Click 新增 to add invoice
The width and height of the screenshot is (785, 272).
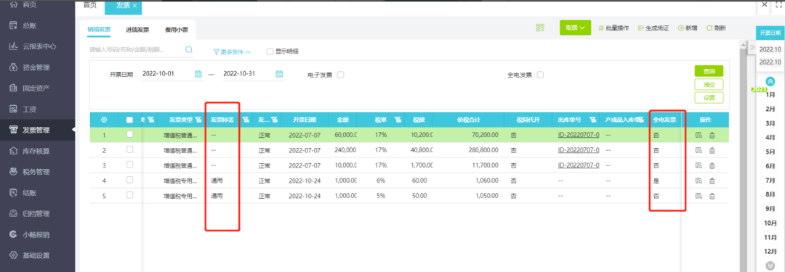tap(688, 28)
